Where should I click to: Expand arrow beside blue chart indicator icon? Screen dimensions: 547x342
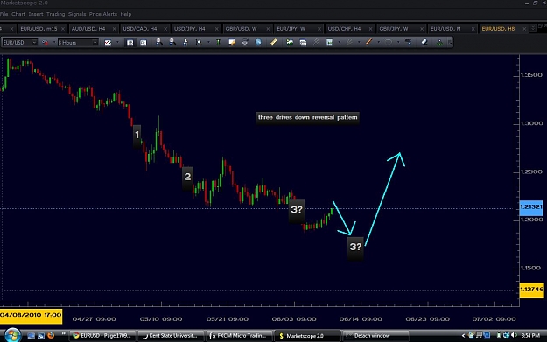click(339, 43)
